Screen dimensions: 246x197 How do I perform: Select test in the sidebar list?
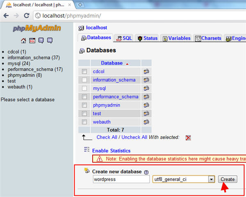[x=11, y=81]
